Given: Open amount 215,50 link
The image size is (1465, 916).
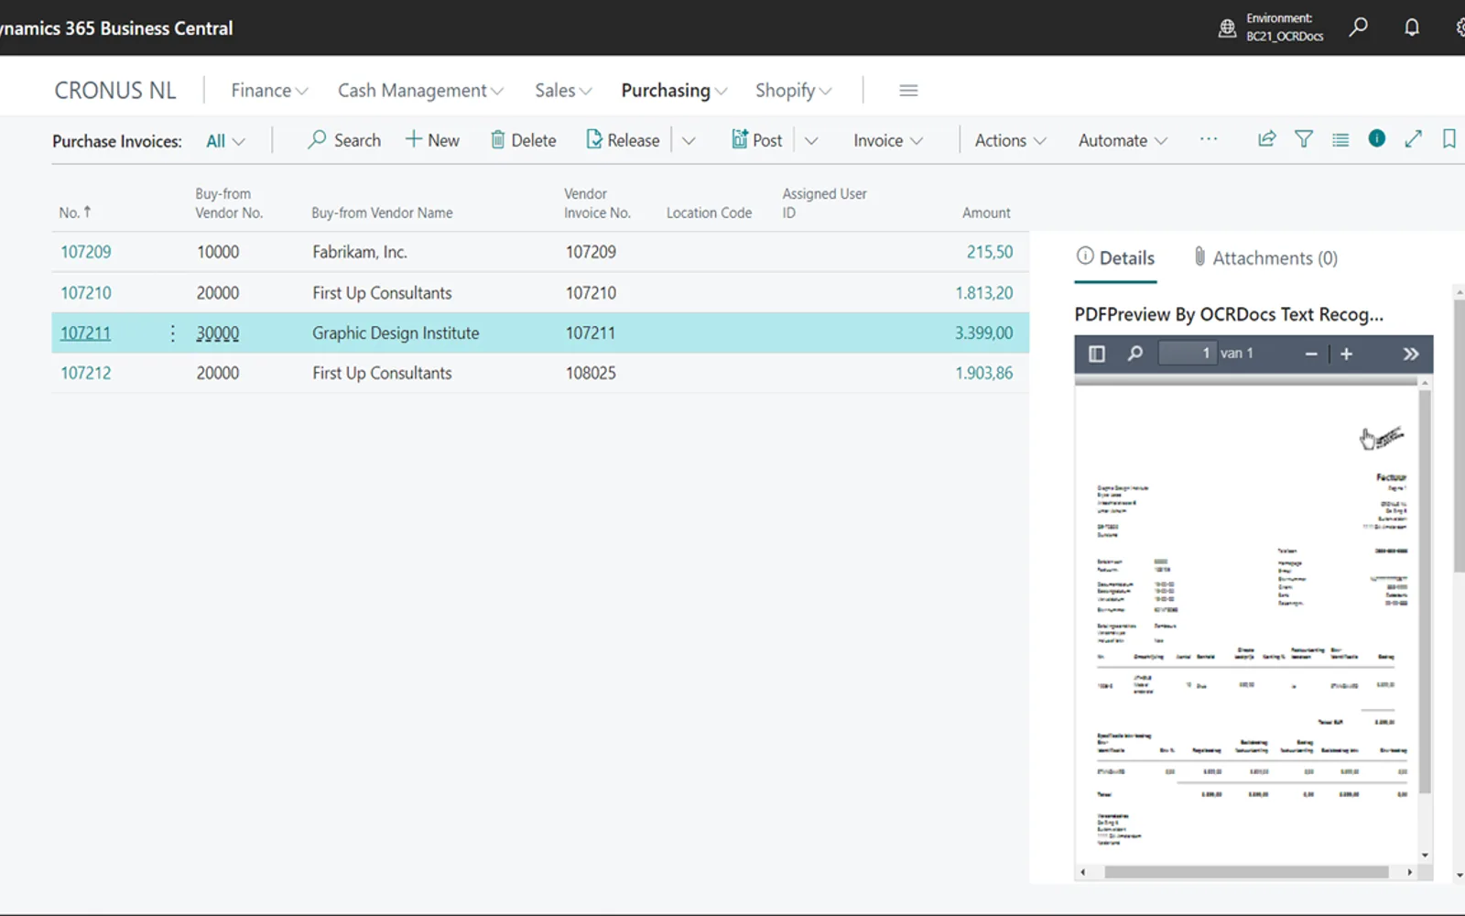Looking at the screenshot, I should click(990, 252).
